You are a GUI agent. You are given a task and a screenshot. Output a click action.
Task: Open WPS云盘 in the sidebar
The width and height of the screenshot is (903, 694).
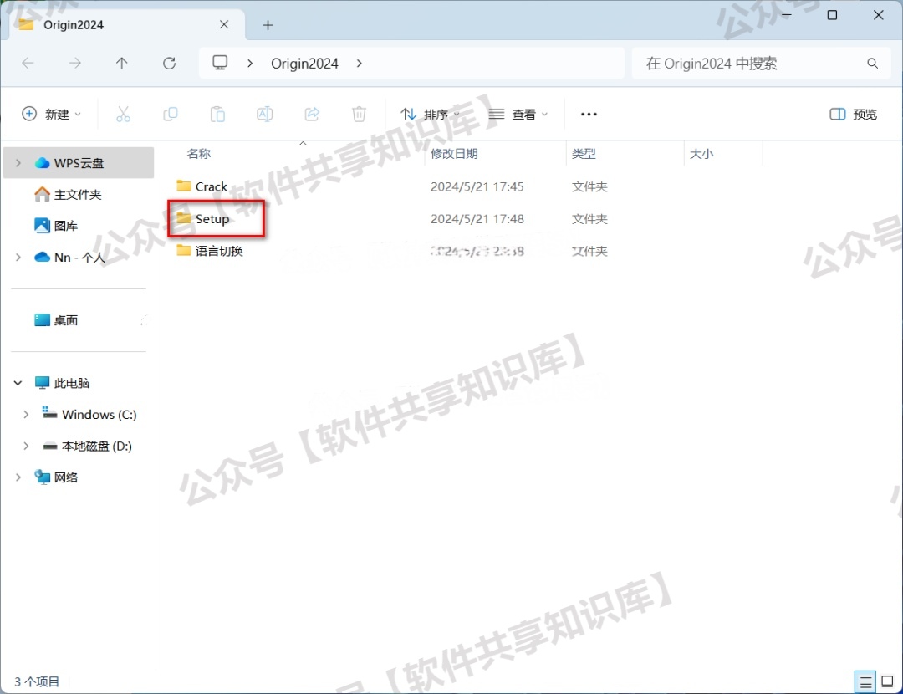click(x=79, y=163)
